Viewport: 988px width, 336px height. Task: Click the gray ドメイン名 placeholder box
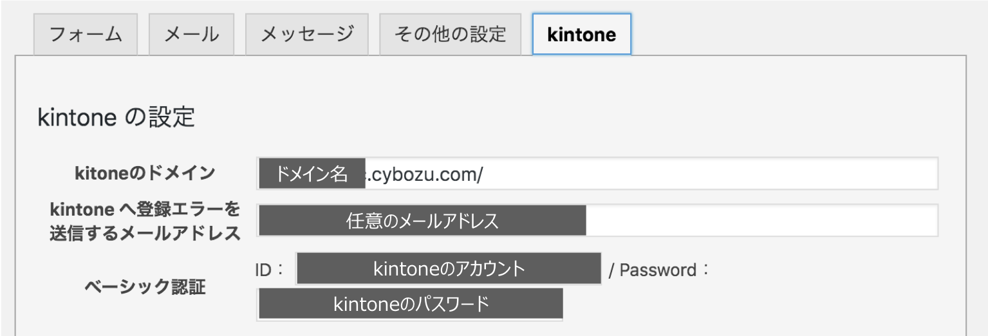click(x=312, y=174)
